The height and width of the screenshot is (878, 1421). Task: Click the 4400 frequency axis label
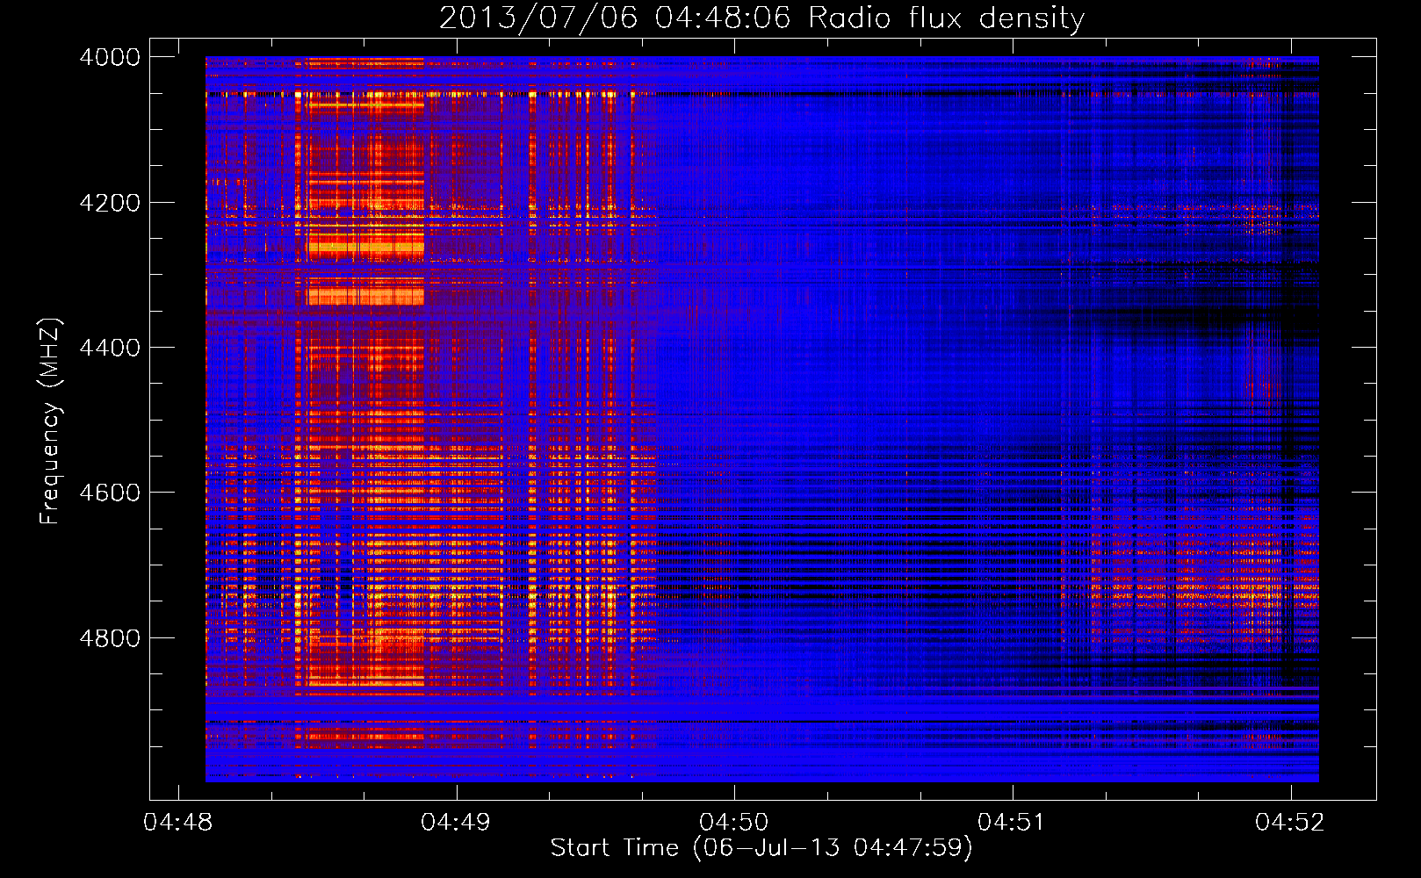(110, 348)
